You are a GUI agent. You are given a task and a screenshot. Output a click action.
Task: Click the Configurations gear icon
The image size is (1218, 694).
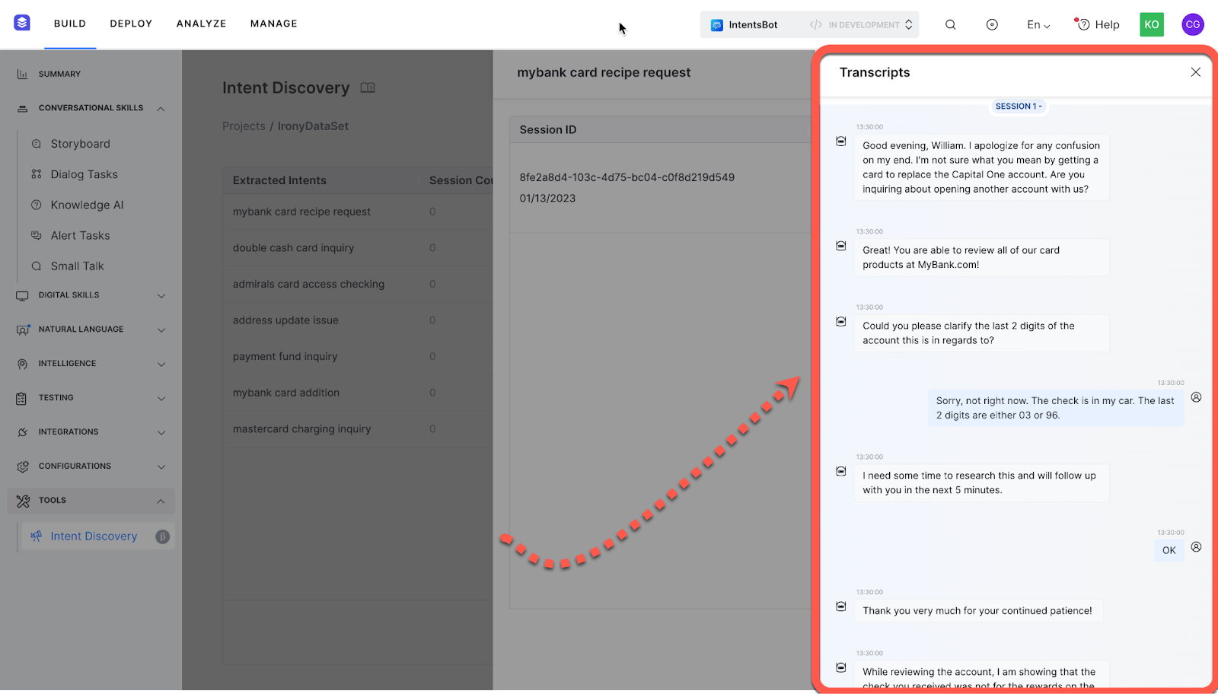[22, 466]
